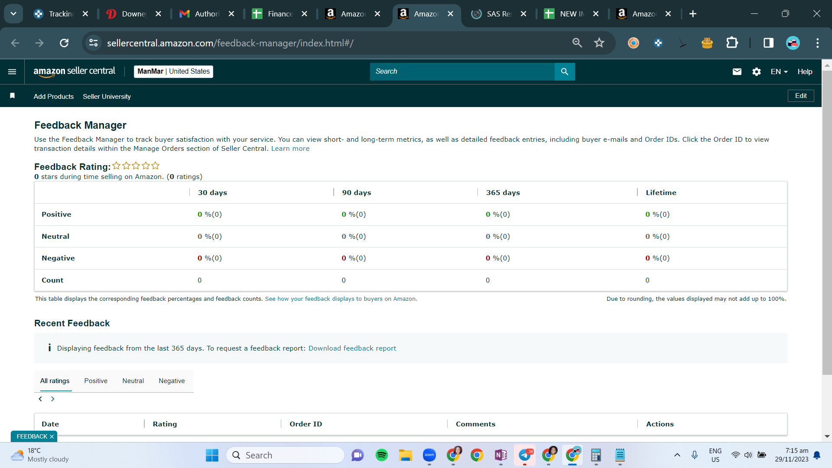Open the Calculator app in taskbar

pos(596,455)
